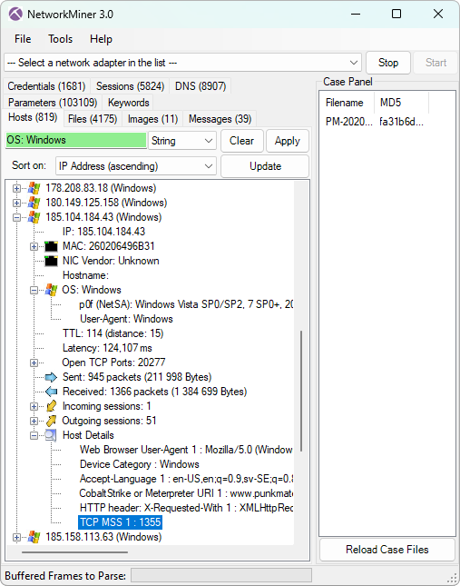Select the Accept-Language 1 row
This screenshot has width=460, height=586.
tap(186, 479)
